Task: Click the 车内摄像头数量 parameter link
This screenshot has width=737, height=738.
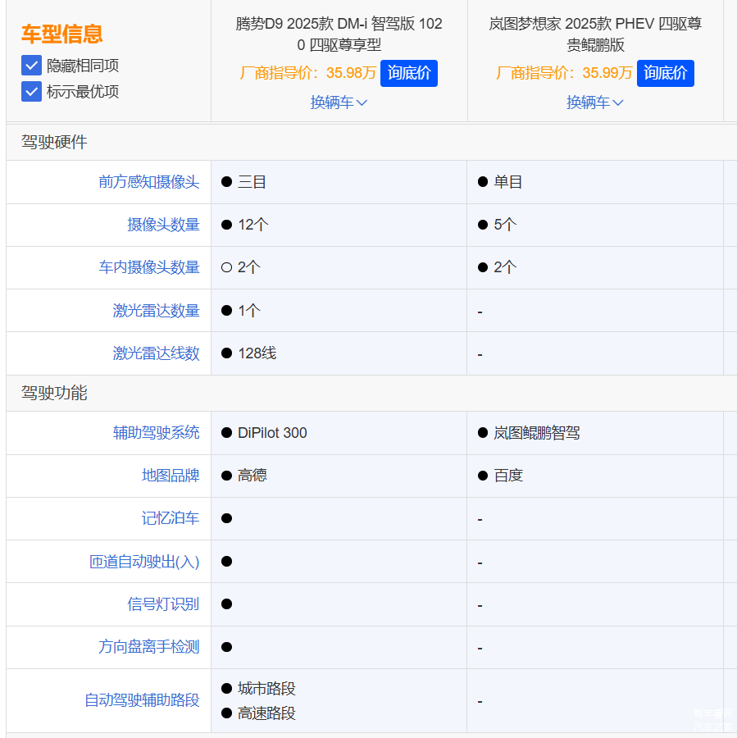Action: coord(148,267)
